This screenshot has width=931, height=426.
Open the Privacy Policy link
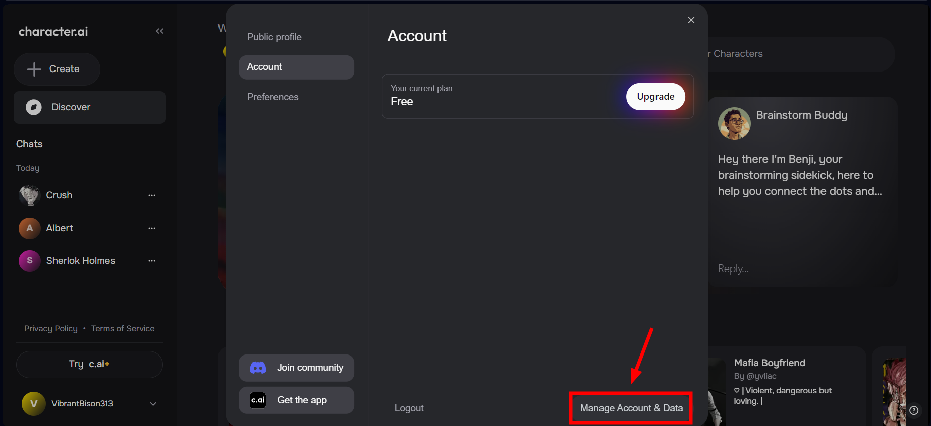point(51,329)
